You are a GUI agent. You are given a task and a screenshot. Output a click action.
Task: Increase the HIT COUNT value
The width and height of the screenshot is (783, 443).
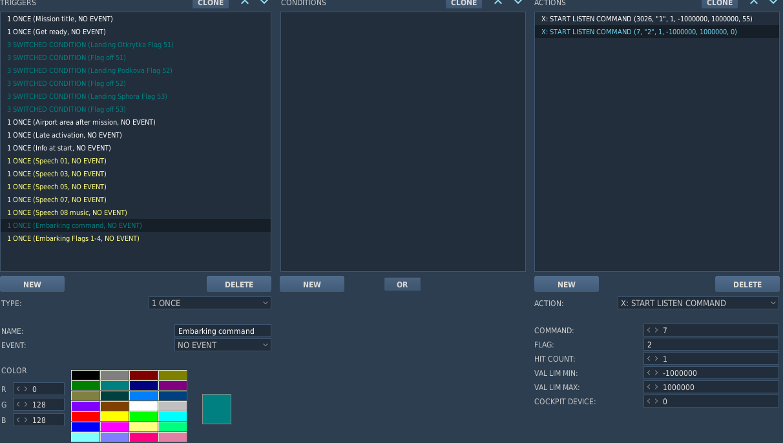(656, 359)
